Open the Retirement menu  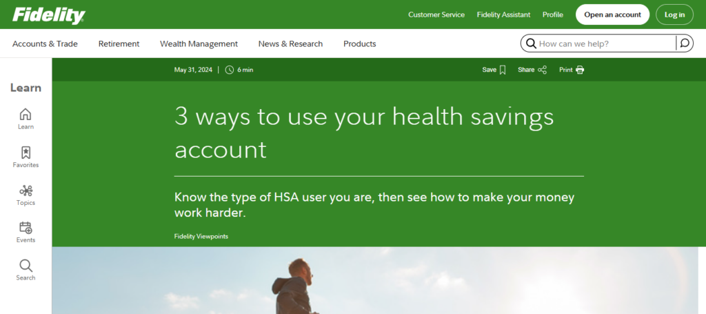click(119, 43)
